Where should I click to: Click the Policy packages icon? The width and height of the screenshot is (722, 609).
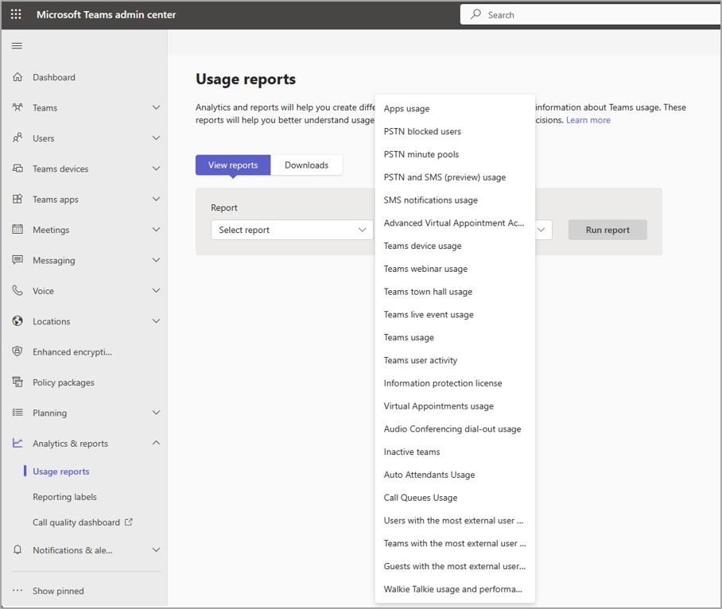coord(17,382)
